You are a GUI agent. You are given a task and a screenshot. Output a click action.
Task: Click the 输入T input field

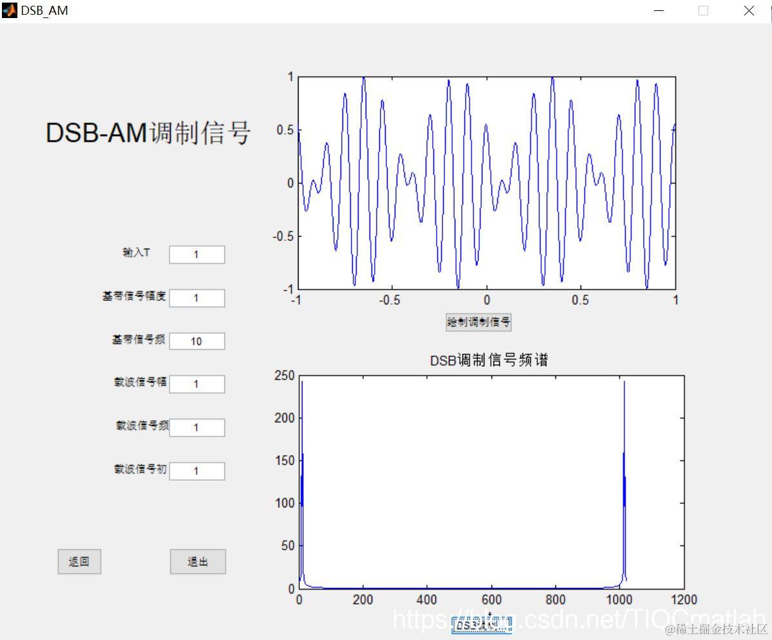tap(197, 255)
